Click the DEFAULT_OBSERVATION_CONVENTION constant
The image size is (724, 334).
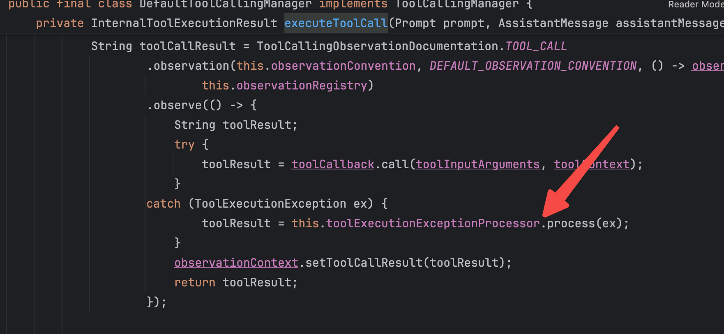click(x=533, y=66)
